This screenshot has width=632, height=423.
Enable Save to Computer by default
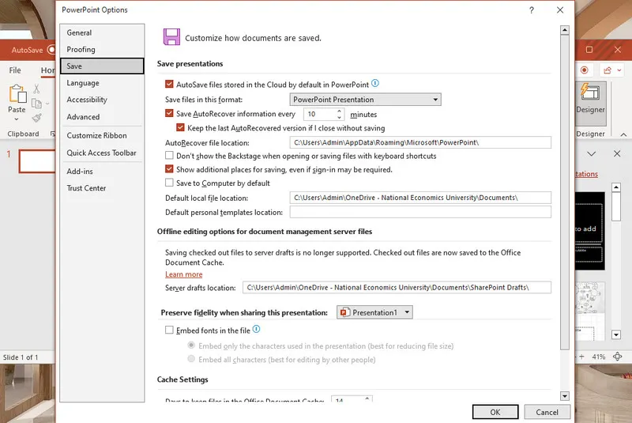[169, 183]
